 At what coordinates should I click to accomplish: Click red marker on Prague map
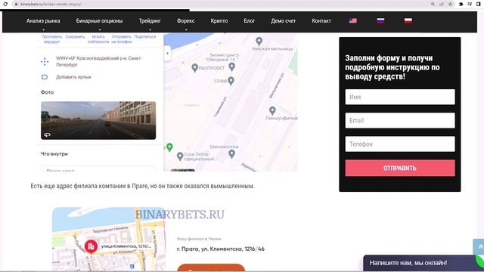pyautogui.click(x=91, y=247)
